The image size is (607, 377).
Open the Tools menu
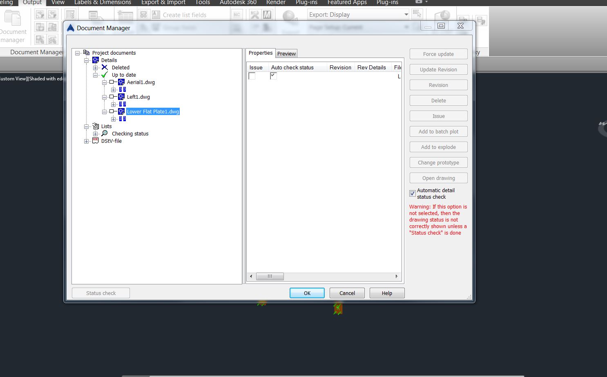point(202,2)
